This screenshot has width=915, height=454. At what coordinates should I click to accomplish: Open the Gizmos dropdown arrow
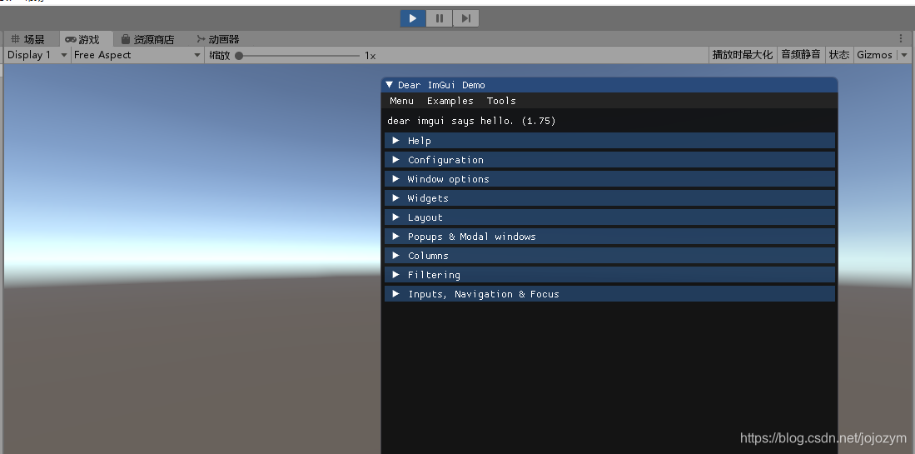(x=904, y=55)
